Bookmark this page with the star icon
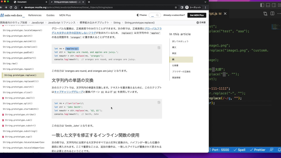The height and width of the screenshot is (158, 281). [176, 7]
